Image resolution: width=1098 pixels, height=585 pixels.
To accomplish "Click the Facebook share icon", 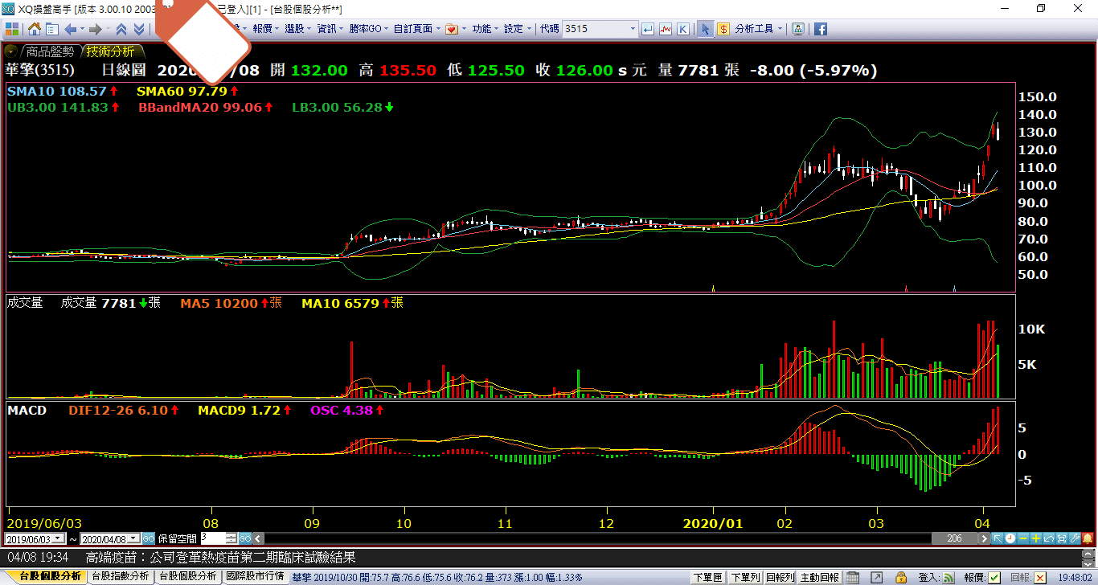I will coord(821,29).
